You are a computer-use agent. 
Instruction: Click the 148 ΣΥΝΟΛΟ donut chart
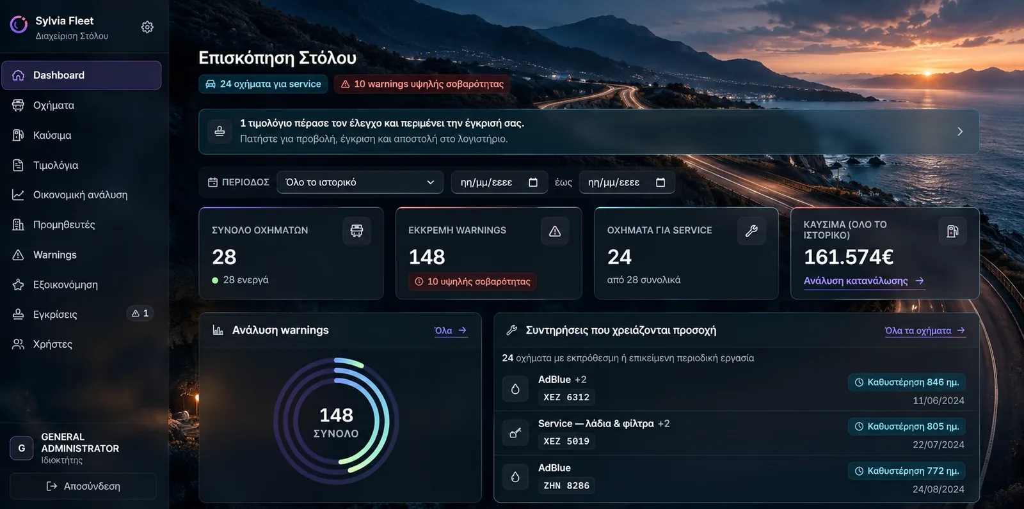[x=336, y=421]
